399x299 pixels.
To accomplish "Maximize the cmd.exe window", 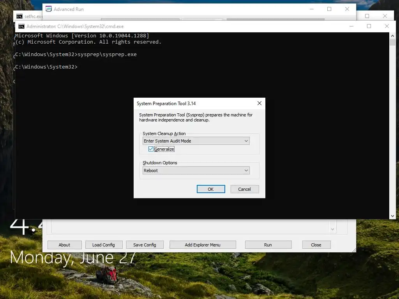I will coord(369,26).
